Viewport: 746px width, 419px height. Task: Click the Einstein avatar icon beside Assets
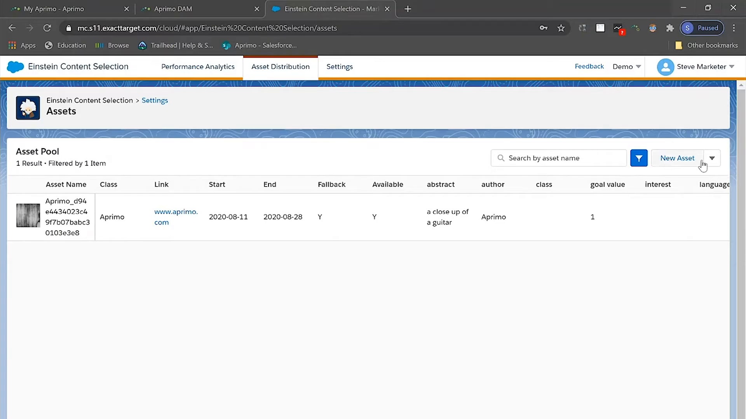(x=28, y=108)
